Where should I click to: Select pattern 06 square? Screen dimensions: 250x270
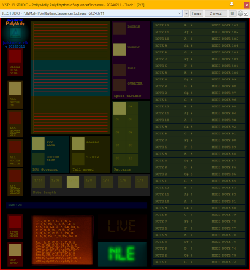point(132,109)
